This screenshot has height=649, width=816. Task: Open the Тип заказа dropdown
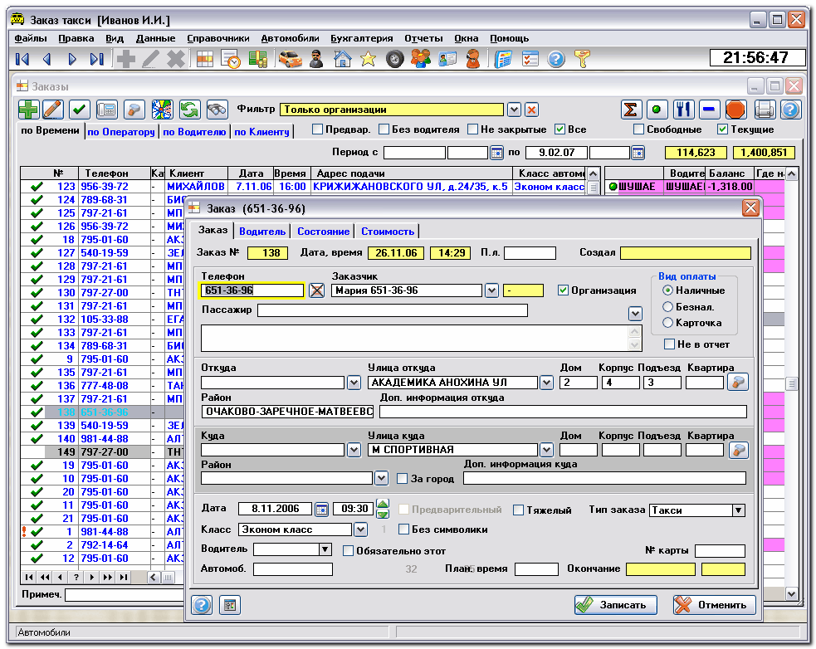[738, 510]
